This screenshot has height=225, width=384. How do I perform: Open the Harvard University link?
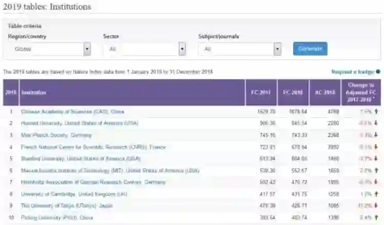tap(79, 123)
